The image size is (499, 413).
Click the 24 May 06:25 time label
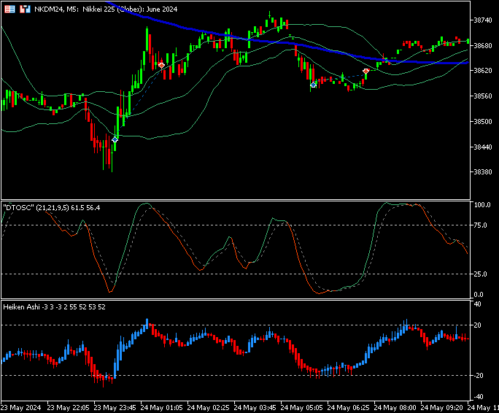[x=349, y=408]
